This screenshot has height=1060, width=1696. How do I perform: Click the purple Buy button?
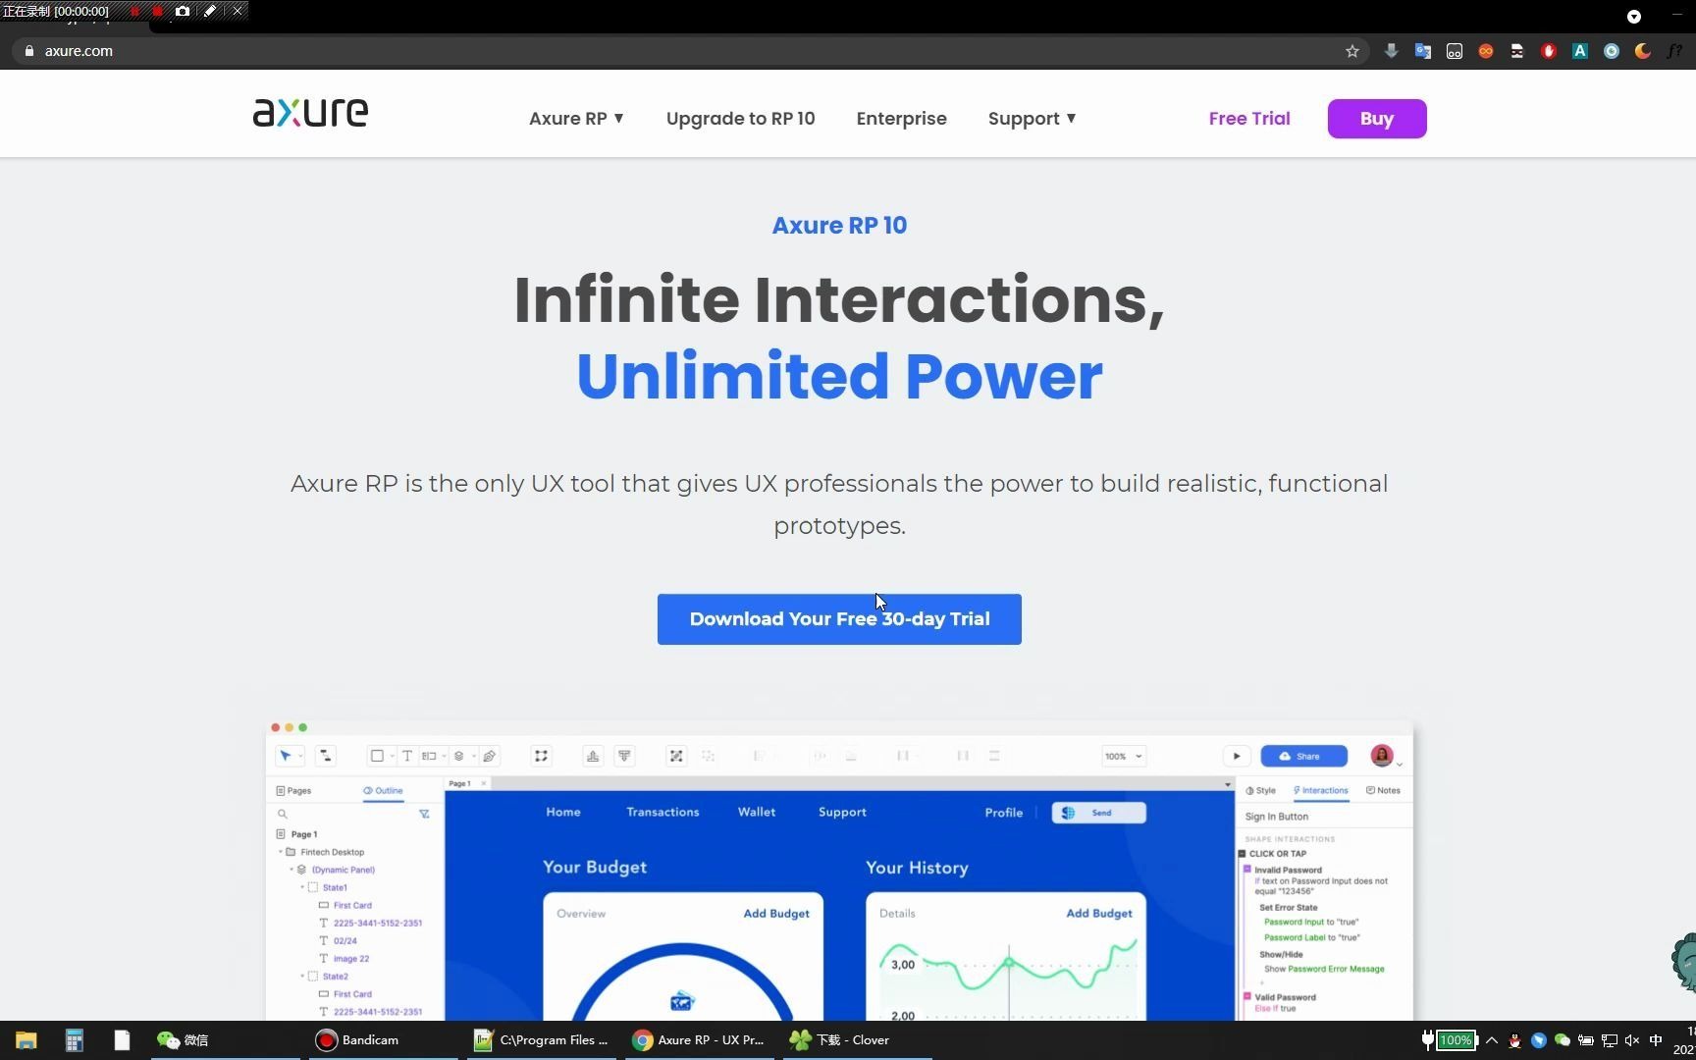pos(1377,119)
